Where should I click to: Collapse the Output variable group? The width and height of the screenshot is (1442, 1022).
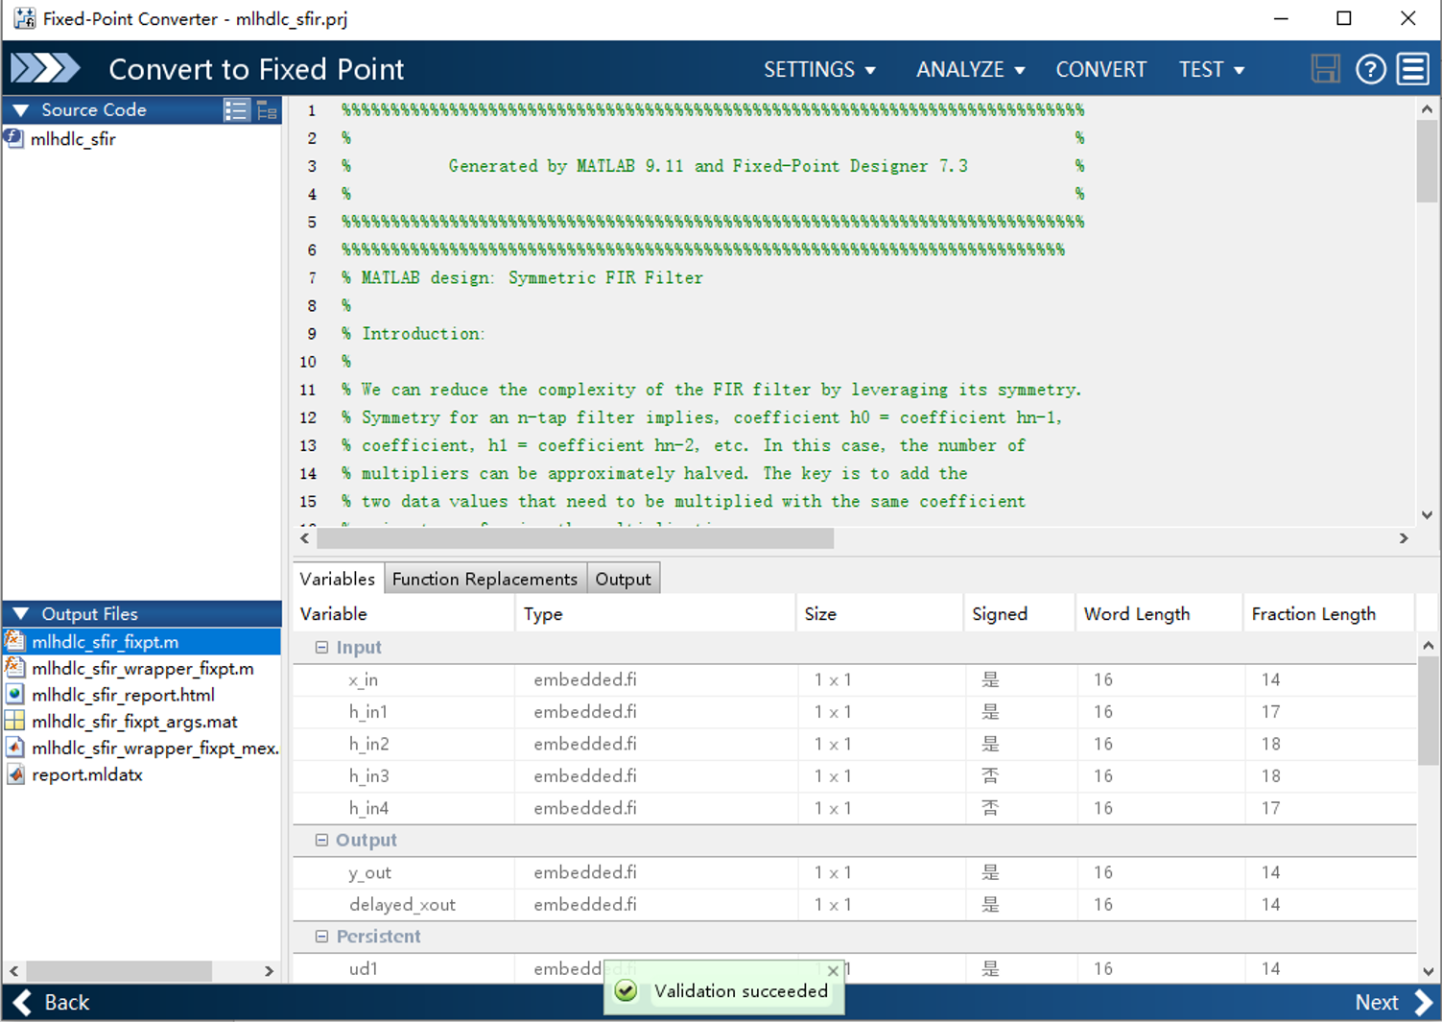pos(322,840)
